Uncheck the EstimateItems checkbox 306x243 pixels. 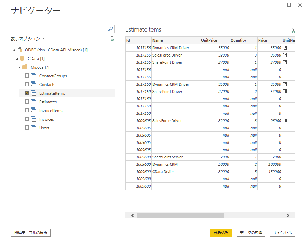coord(27,93)
